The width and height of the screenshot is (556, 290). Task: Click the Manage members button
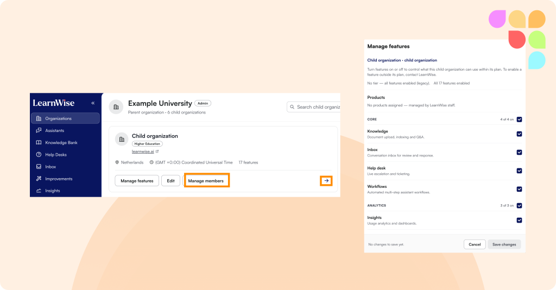(206, 181)
